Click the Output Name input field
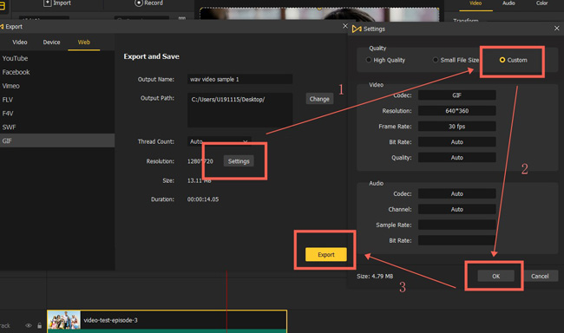Image resolution: width=564 pixels, height=333 pixels. point(239,79)
